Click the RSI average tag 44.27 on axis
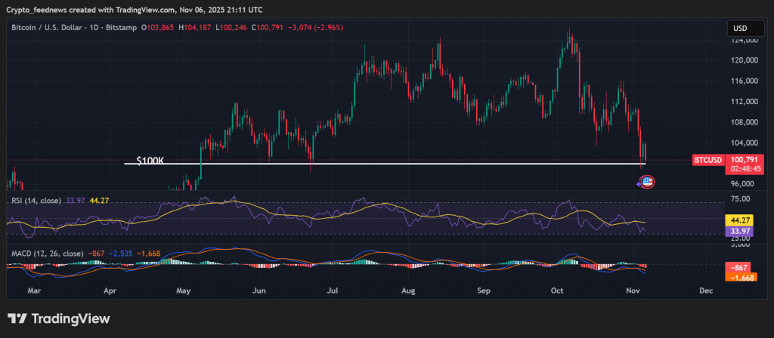The image size is (774, 338). pos(738,220)
